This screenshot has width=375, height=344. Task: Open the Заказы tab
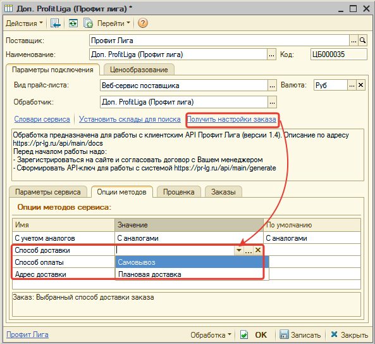coord(223,192)
